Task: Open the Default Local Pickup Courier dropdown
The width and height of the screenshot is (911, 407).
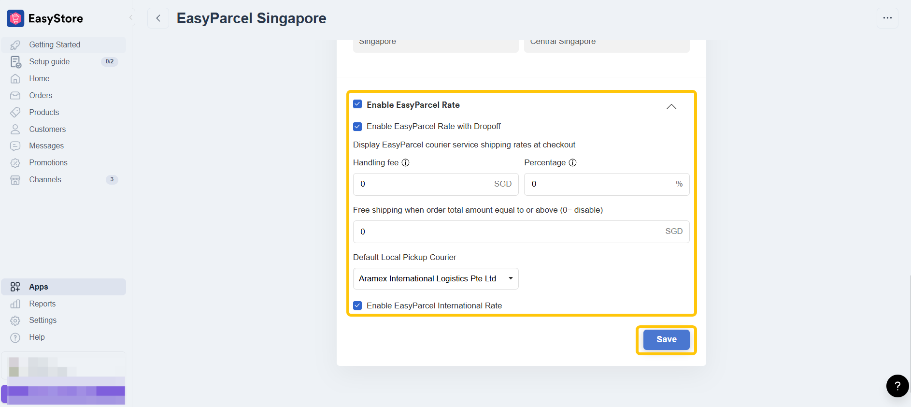Action: point(436,278)
